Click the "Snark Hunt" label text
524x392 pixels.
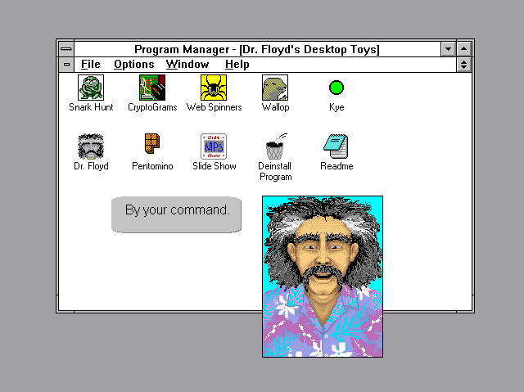91,107
